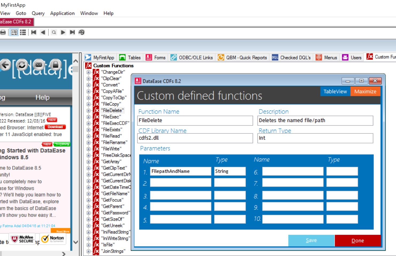Open the Forms catalog tab
Viewport: 396px width, 256px height.
(x=156, y=58)
